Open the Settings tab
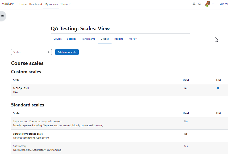 [x=72, y=39]
